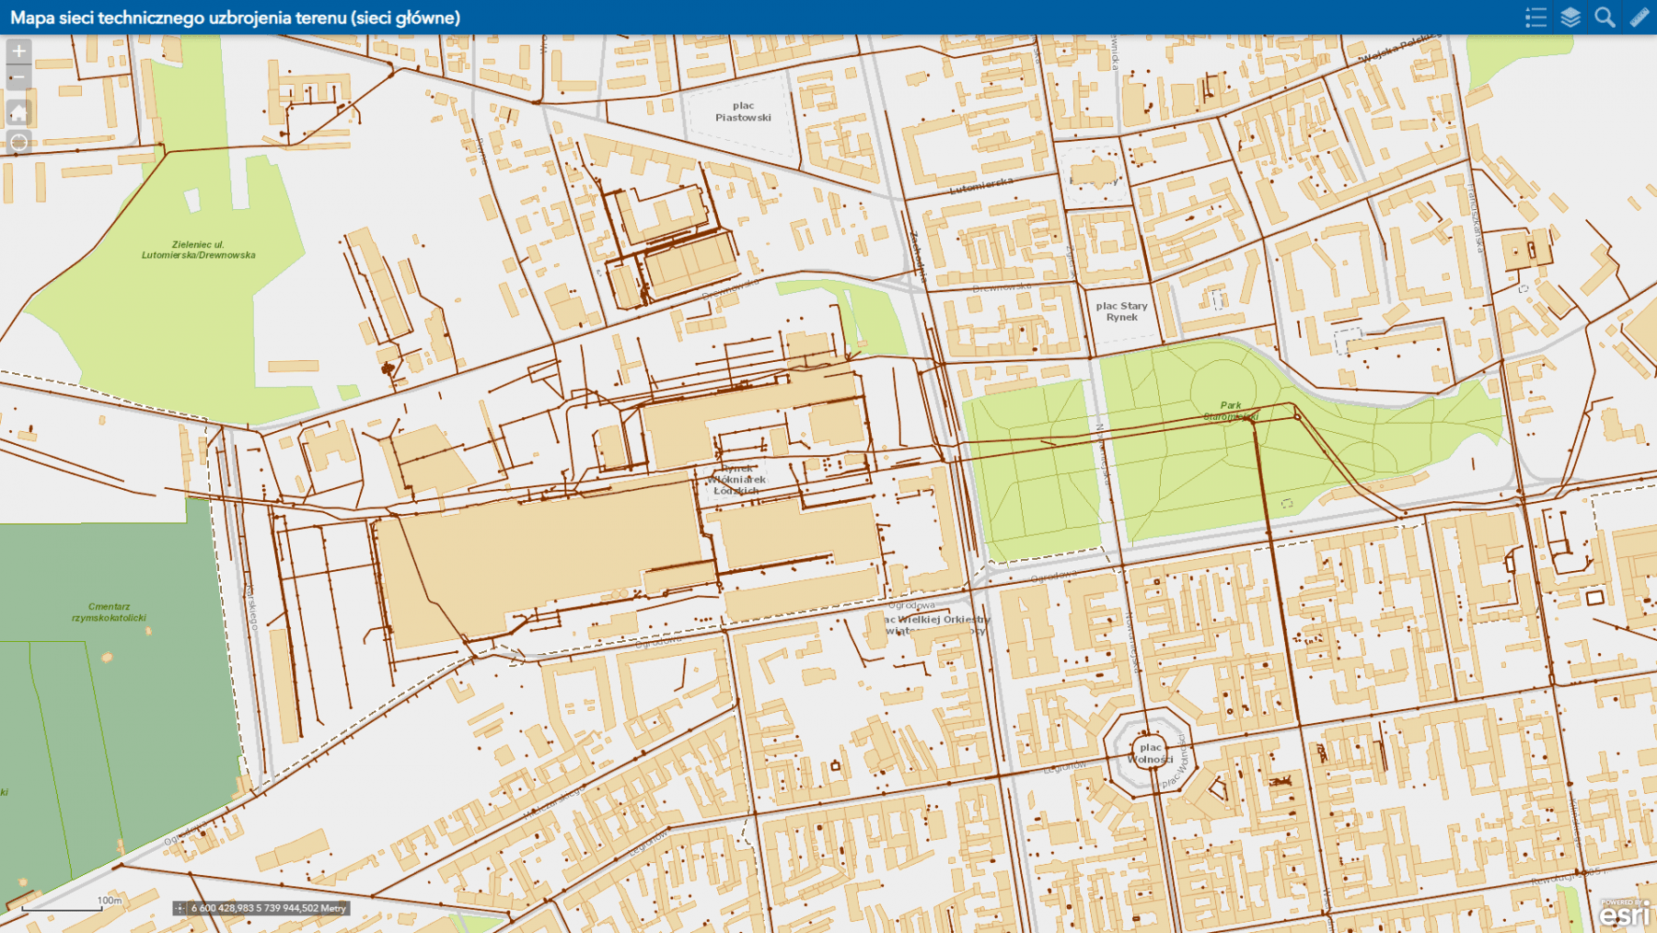Enable click-to-get-coordinates crosshair button
The image size is (1657, 933).
click(x=180, y=908)
